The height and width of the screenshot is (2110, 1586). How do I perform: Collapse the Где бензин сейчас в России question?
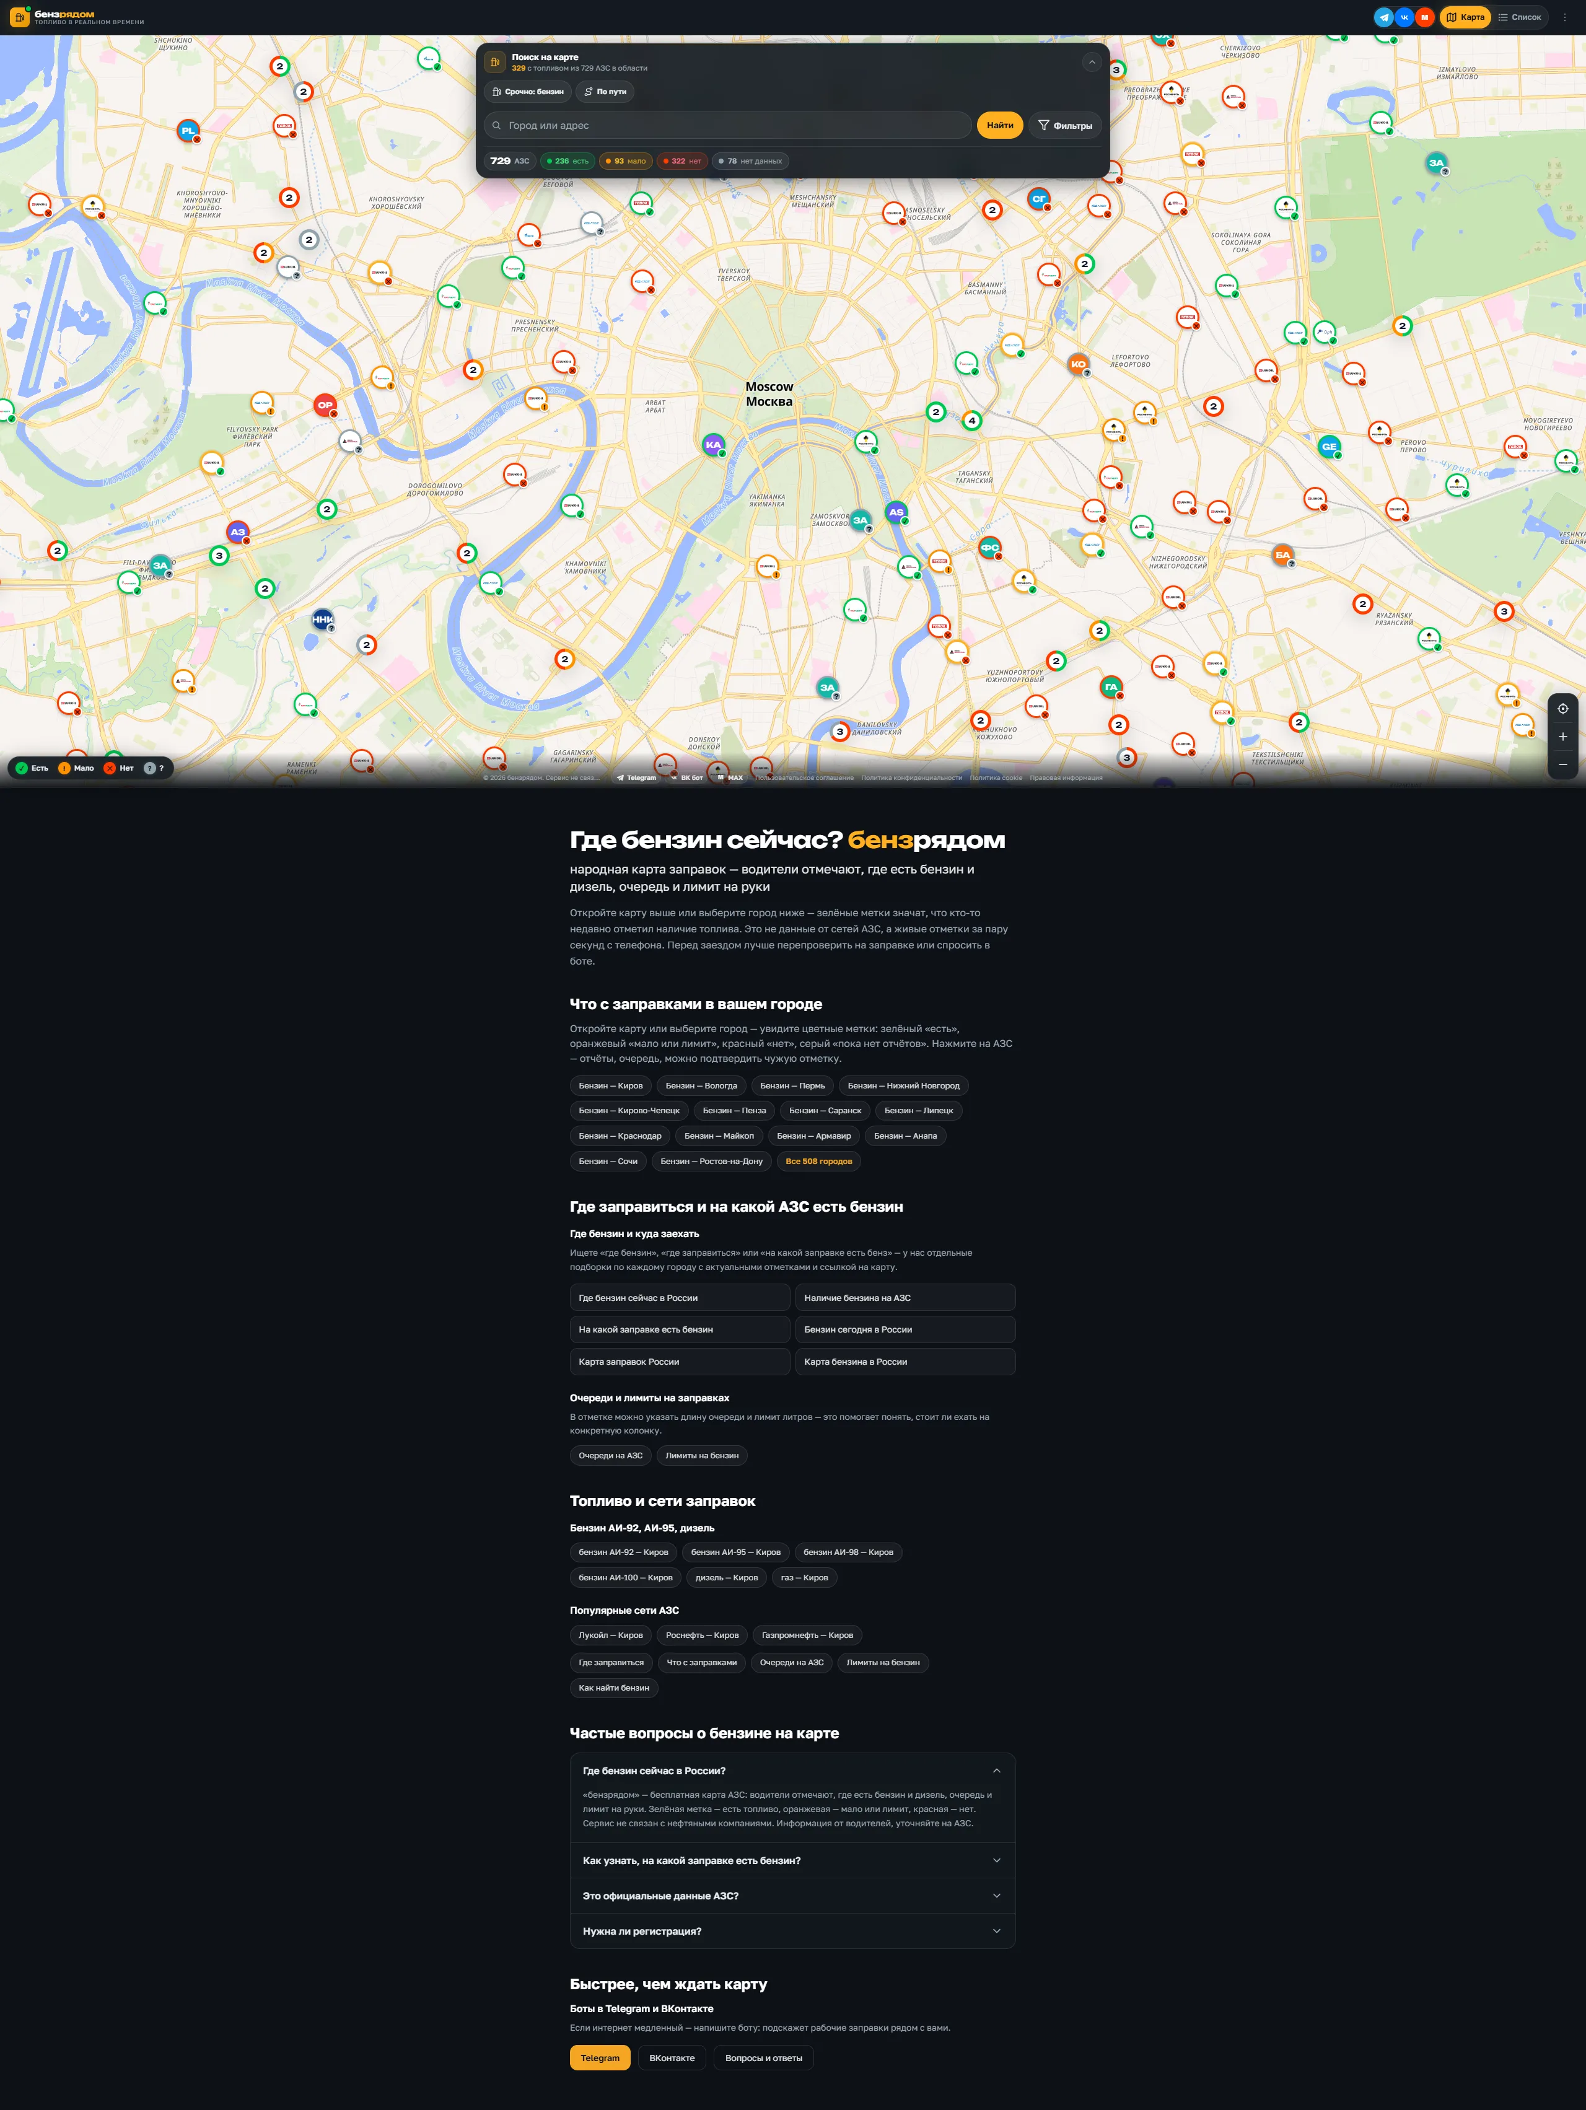(x=792, y=1771)
